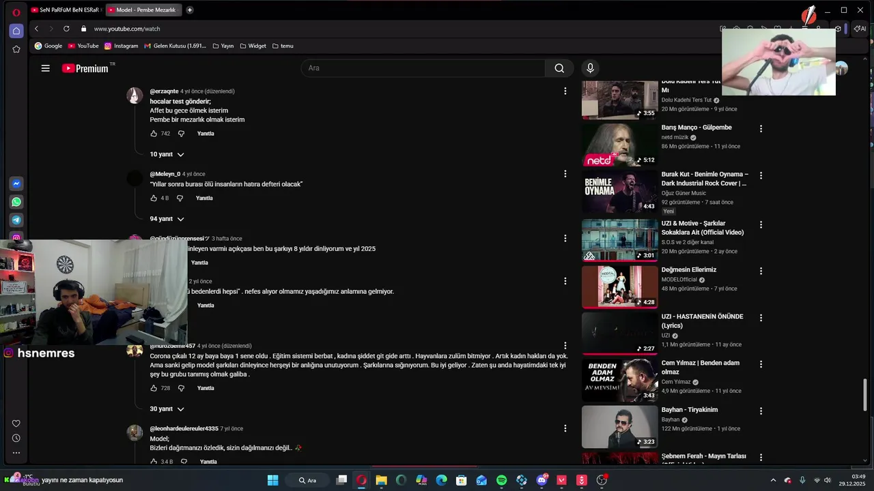Go back to previous page

pos(36,29)
